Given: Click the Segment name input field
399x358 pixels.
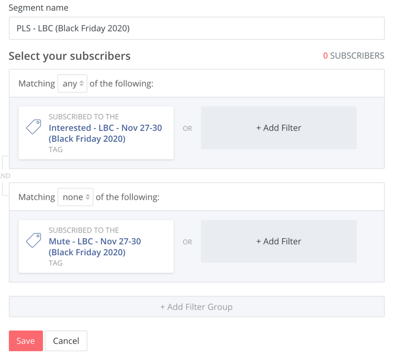Looking at the screenshot, I should [x=196, y=28].
